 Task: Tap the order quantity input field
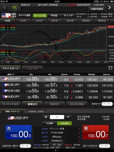[57, 117]
